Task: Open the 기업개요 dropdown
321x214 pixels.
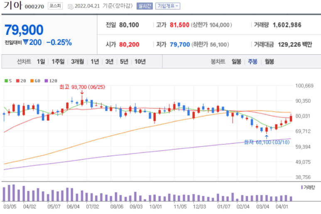Action: (x=168, y=6)
